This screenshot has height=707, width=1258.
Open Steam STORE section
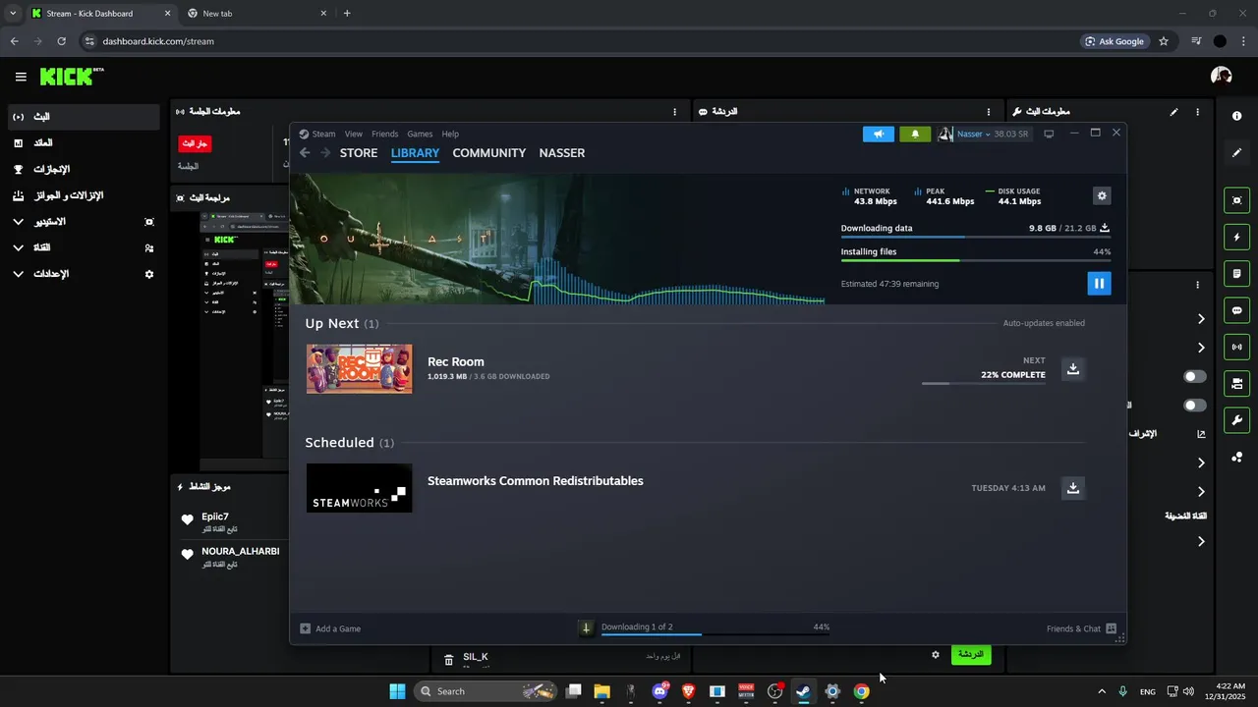tap(359, 153)
